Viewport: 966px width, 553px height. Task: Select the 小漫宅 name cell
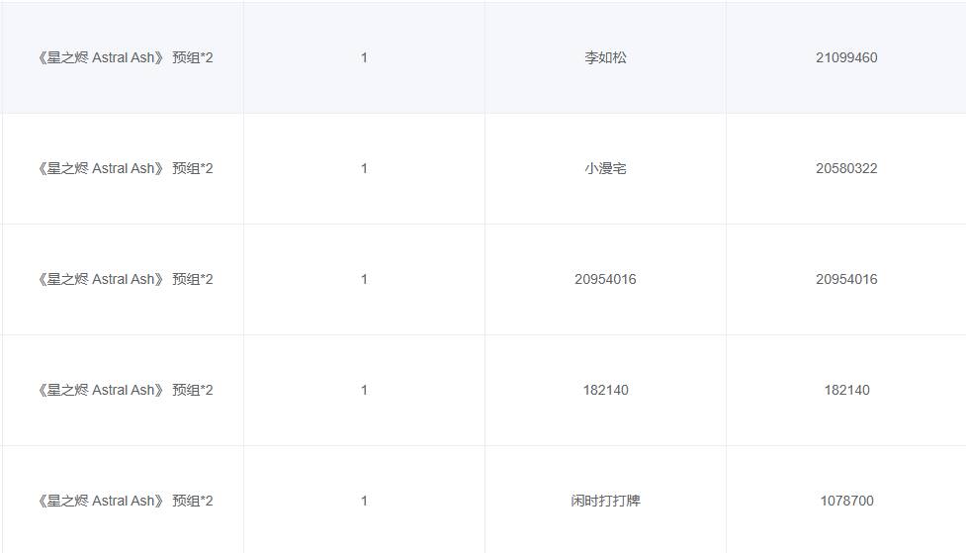coord(605,168)
